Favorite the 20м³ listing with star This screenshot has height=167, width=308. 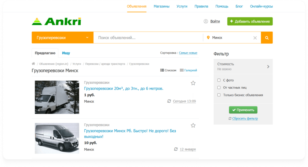(x=193, y=83)
